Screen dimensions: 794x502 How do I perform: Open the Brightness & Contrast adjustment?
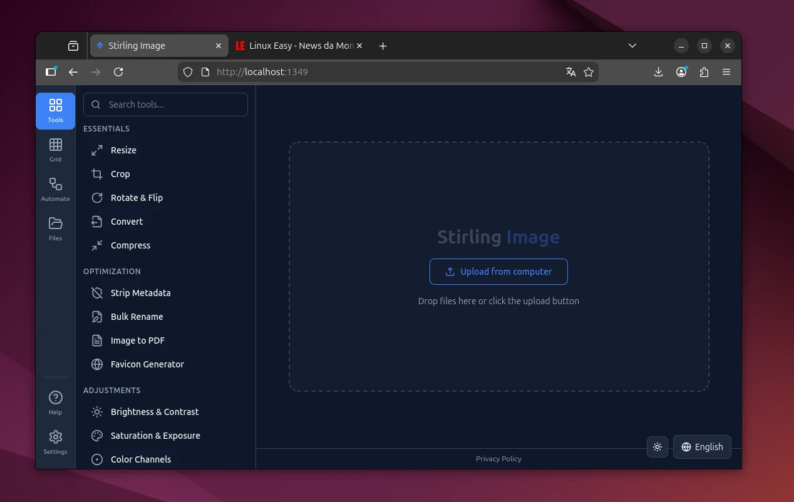pyautogui.click(x=154, y=411)
